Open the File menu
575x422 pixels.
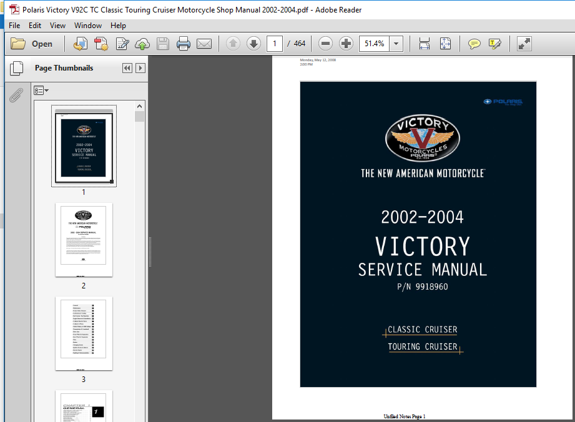[14, 26]
